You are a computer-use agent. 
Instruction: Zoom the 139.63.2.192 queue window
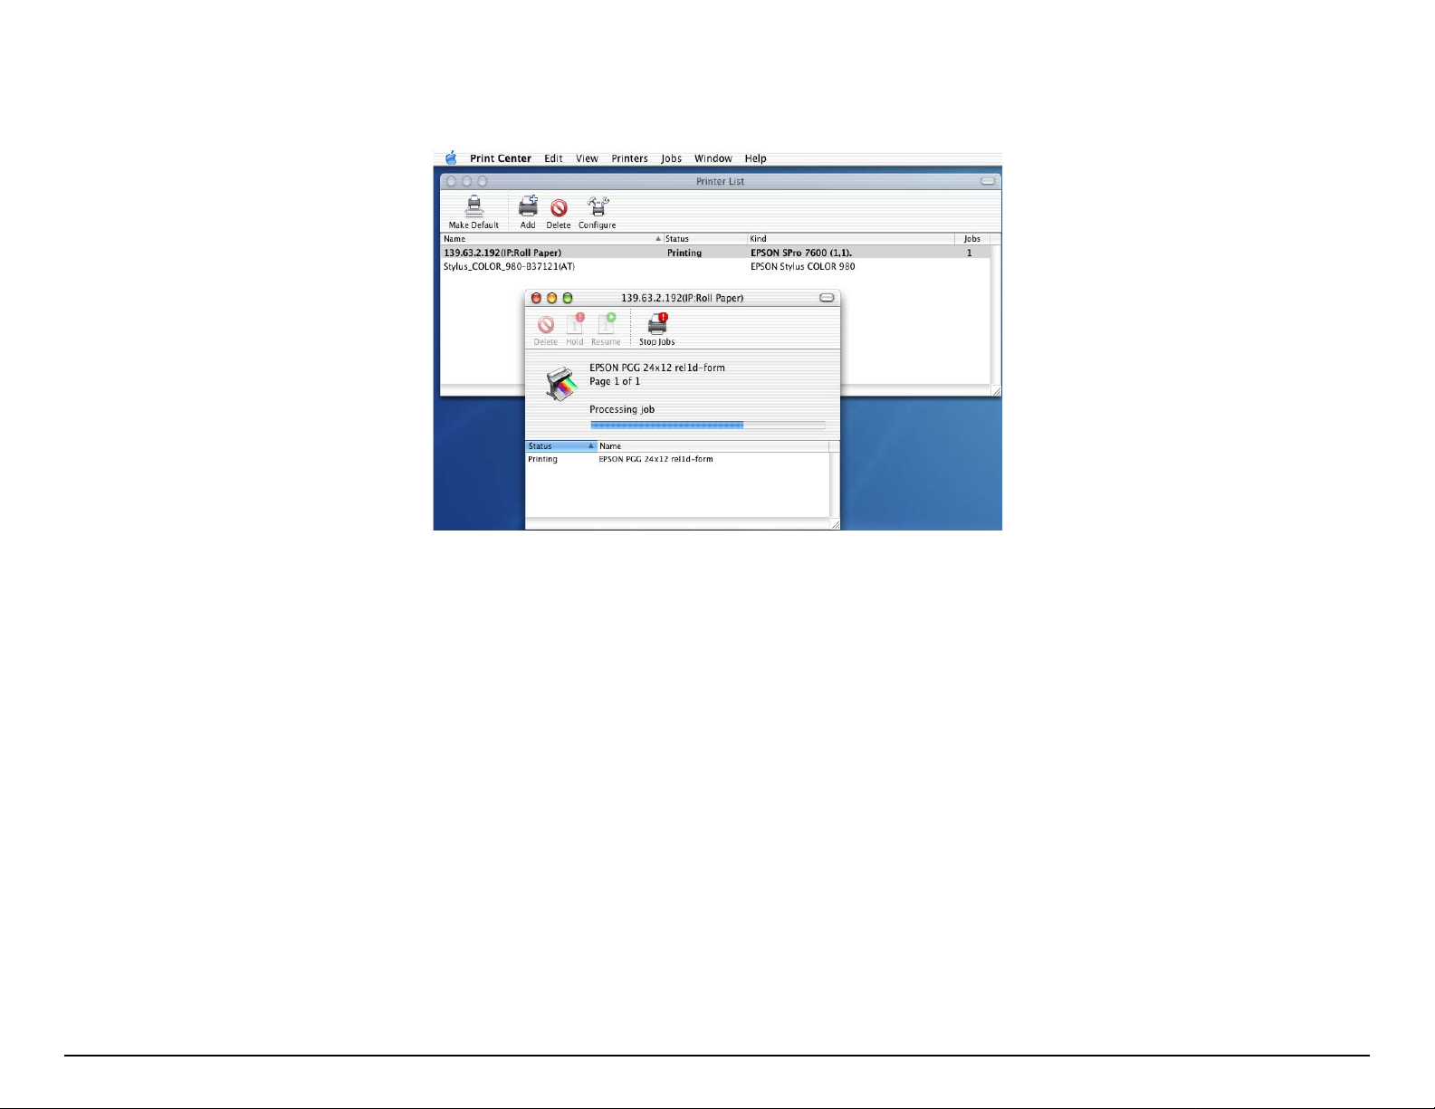point(568,298)
